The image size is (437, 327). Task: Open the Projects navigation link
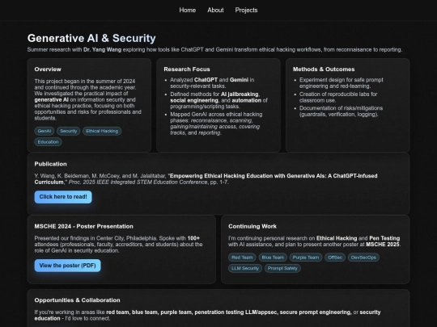point(246,10)
